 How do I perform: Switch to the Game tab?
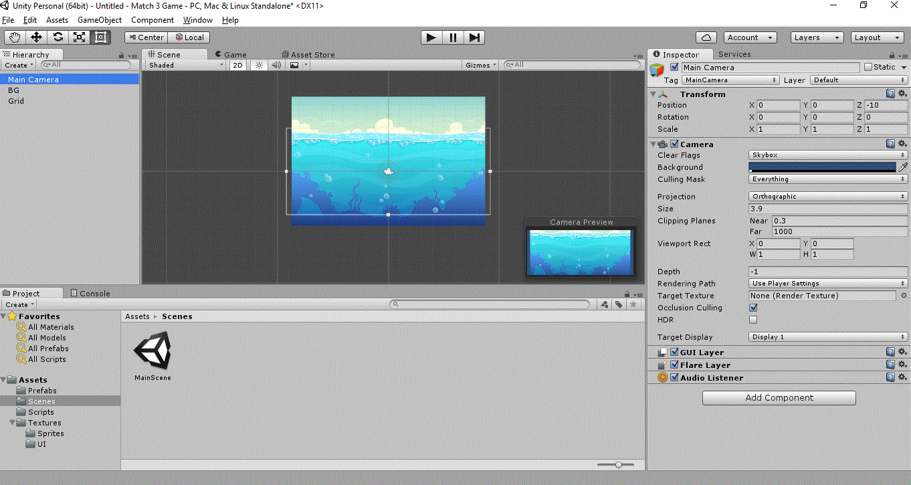[236, 54]
